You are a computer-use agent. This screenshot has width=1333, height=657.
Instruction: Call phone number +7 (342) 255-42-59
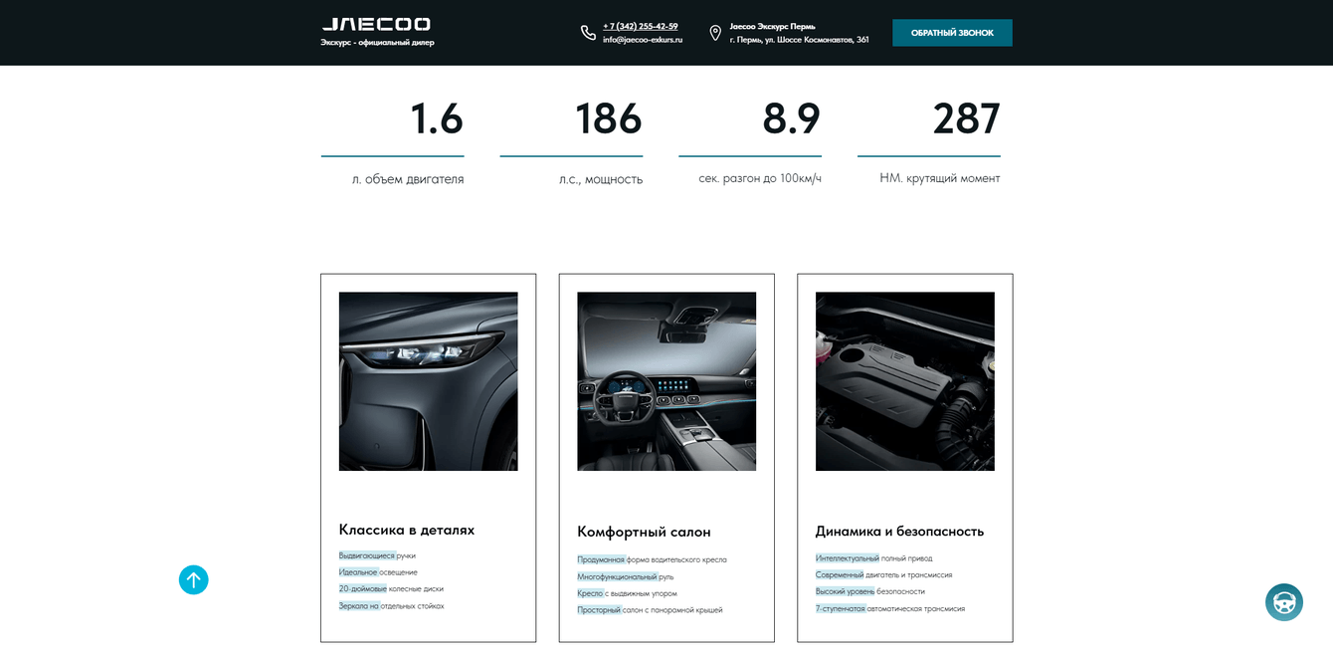tap(641, 26)
